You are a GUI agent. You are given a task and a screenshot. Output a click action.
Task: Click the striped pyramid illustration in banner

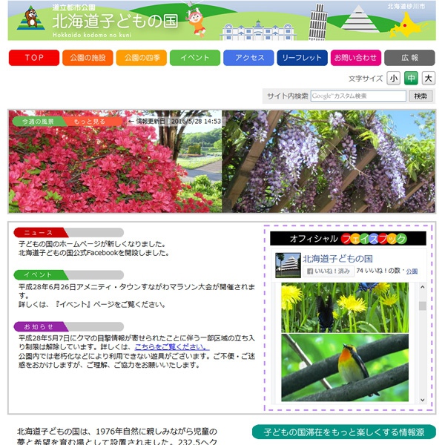click(359, 19)
